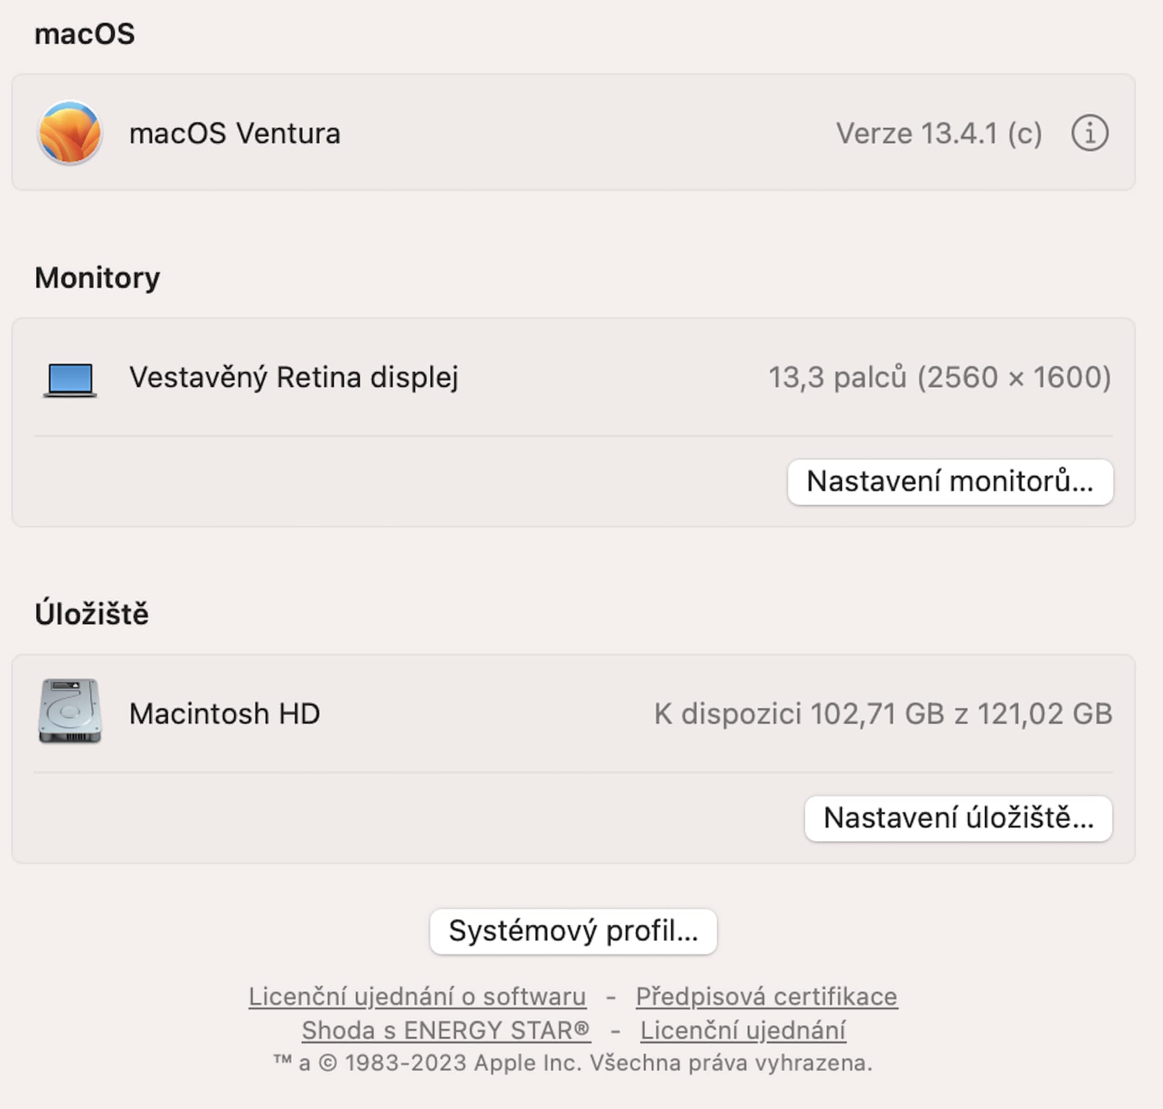
Task: Open the version info (i) icon
Action: pos(1089,132)
